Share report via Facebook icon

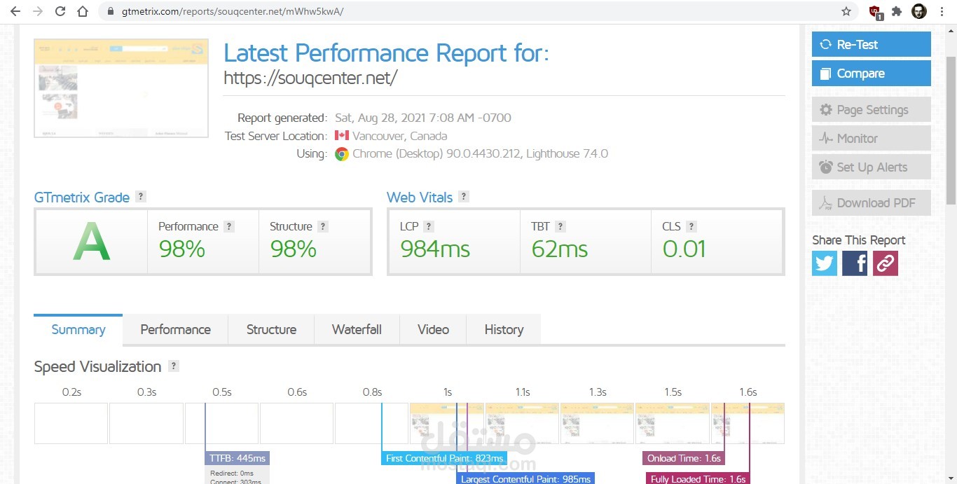point(855,263)
